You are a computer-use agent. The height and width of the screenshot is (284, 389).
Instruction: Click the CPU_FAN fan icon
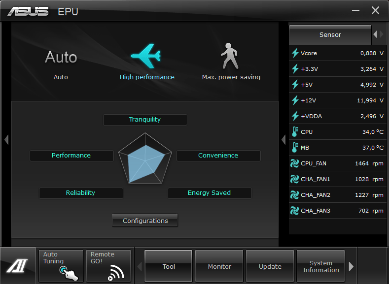point(294,163)
